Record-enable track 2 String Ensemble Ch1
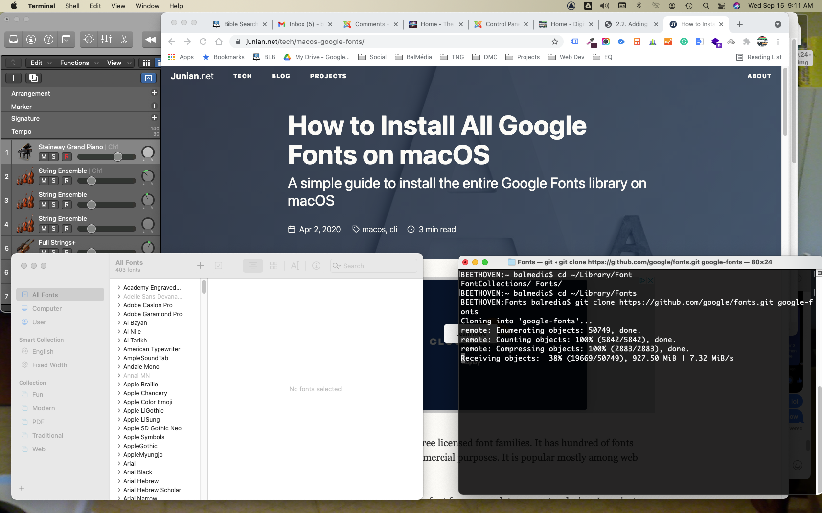The width and height of the screenshot is (822, 513). [67, 181]
